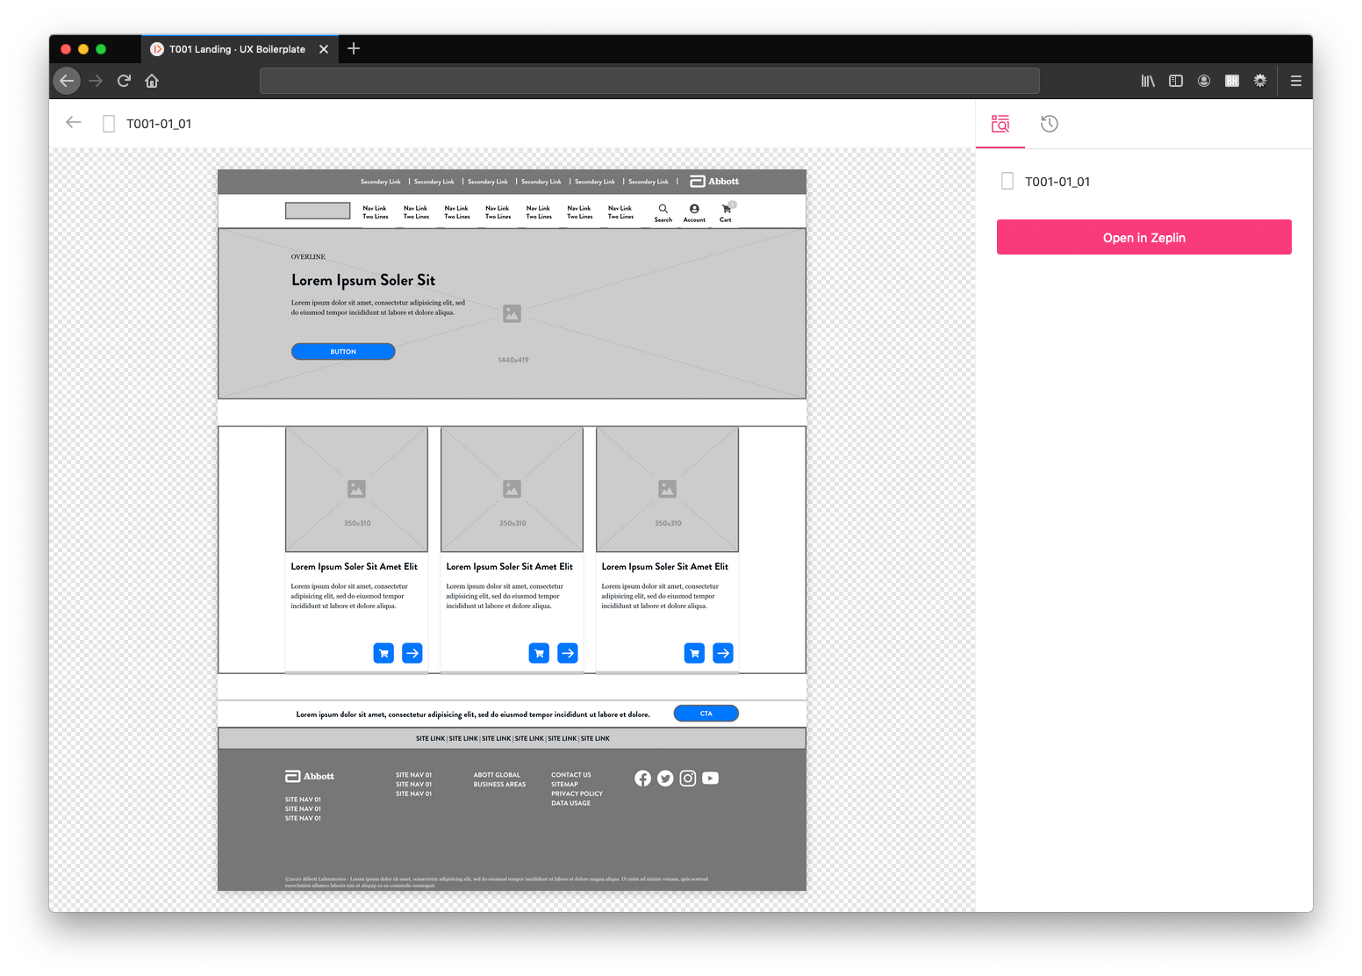Click the Open in Zeplin button
Viewport: 1362px width, 976px height.
pyautogui.click(x=1143, y=237)
